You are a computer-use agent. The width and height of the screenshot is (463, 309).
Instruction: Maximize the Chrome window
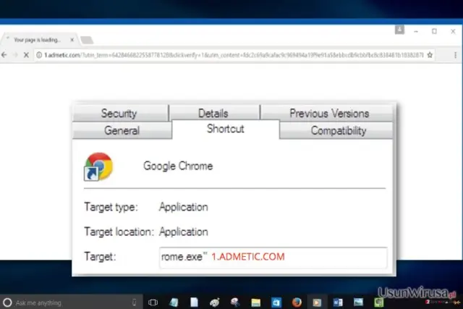[x=434, y=31]
